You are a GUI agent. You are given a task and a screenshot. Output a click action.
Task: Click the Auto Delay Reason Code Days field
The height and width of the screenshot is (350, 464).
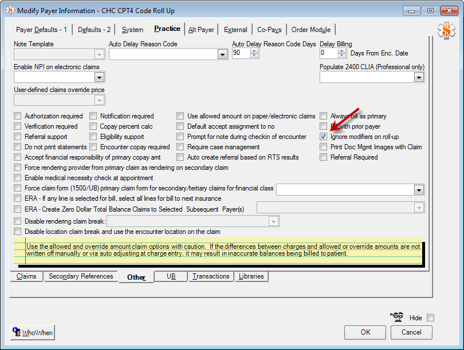(x=241, y=53)
